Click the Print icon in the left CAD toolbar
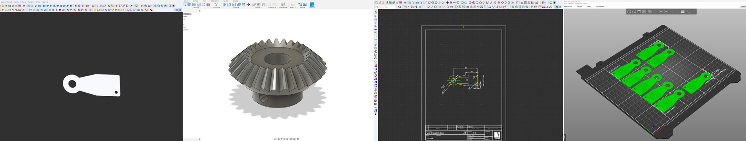 [24, 6]
